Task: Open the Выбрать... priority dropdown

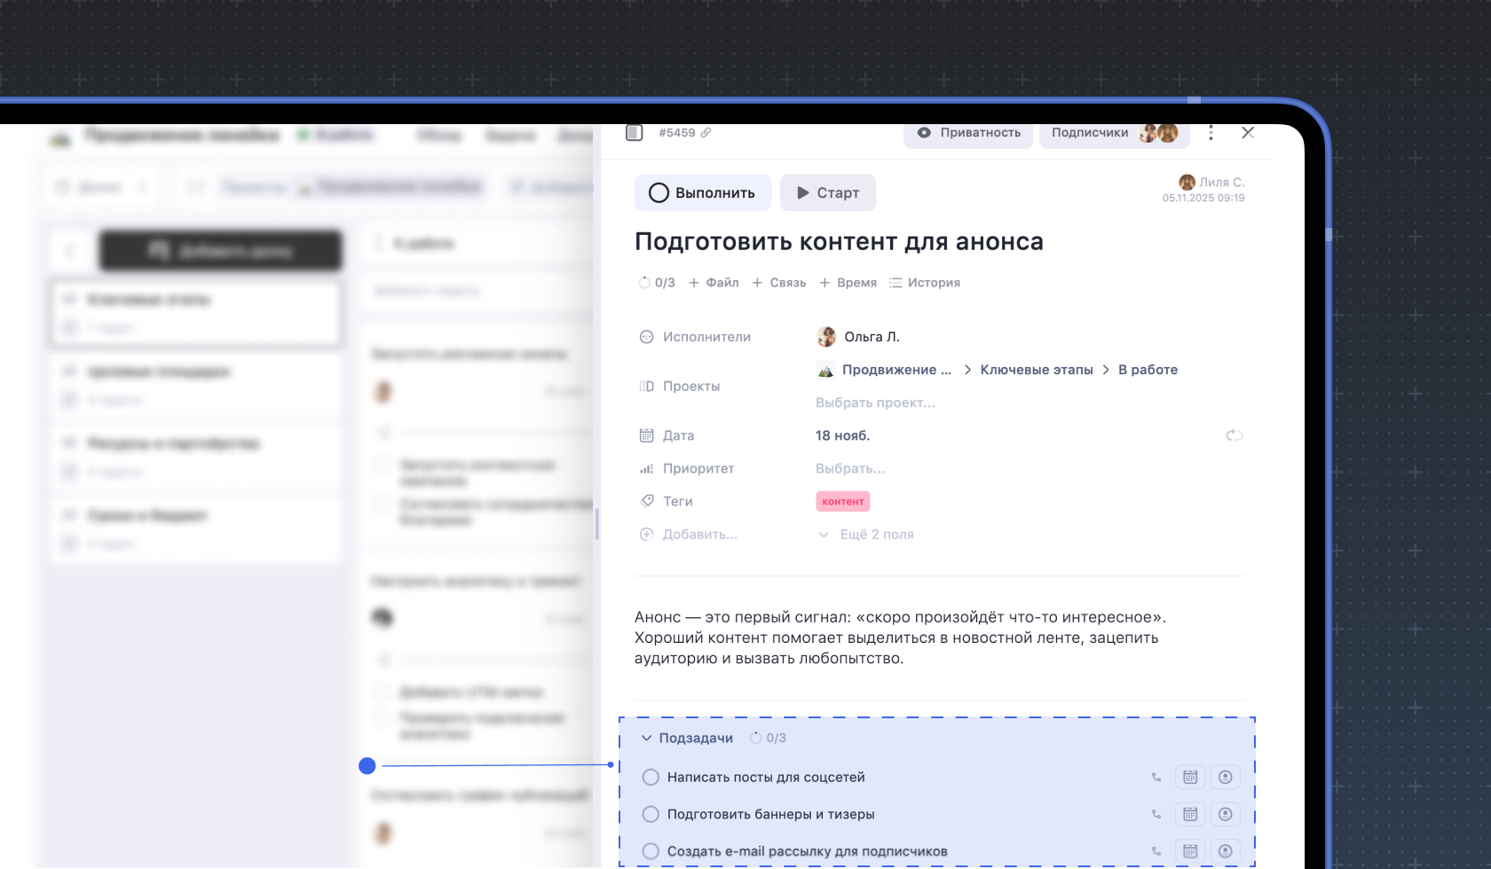Action: [850, 468]
